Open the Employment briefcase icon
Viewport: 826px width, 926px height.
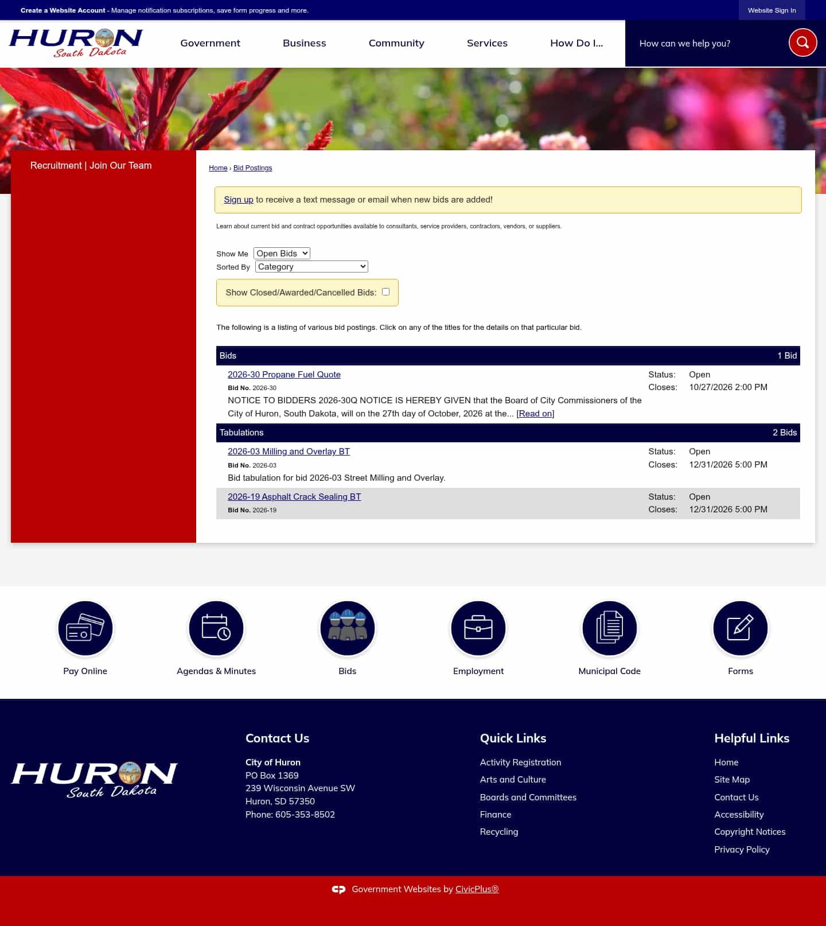[478, 628]
